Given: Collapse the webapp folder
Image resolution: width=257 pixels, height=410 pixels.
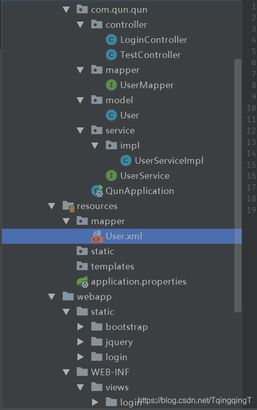Looking at the screenshot, I should coord(52,297).
